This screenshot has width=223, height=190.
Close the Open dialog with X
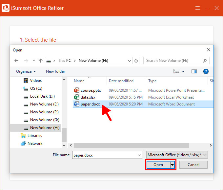coord(209,50)
